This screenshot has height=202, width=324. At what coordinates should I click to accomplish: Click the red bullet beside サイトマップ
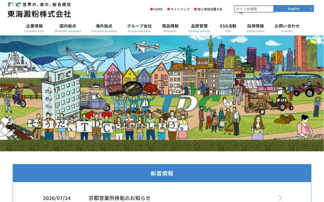click(169, 9)
